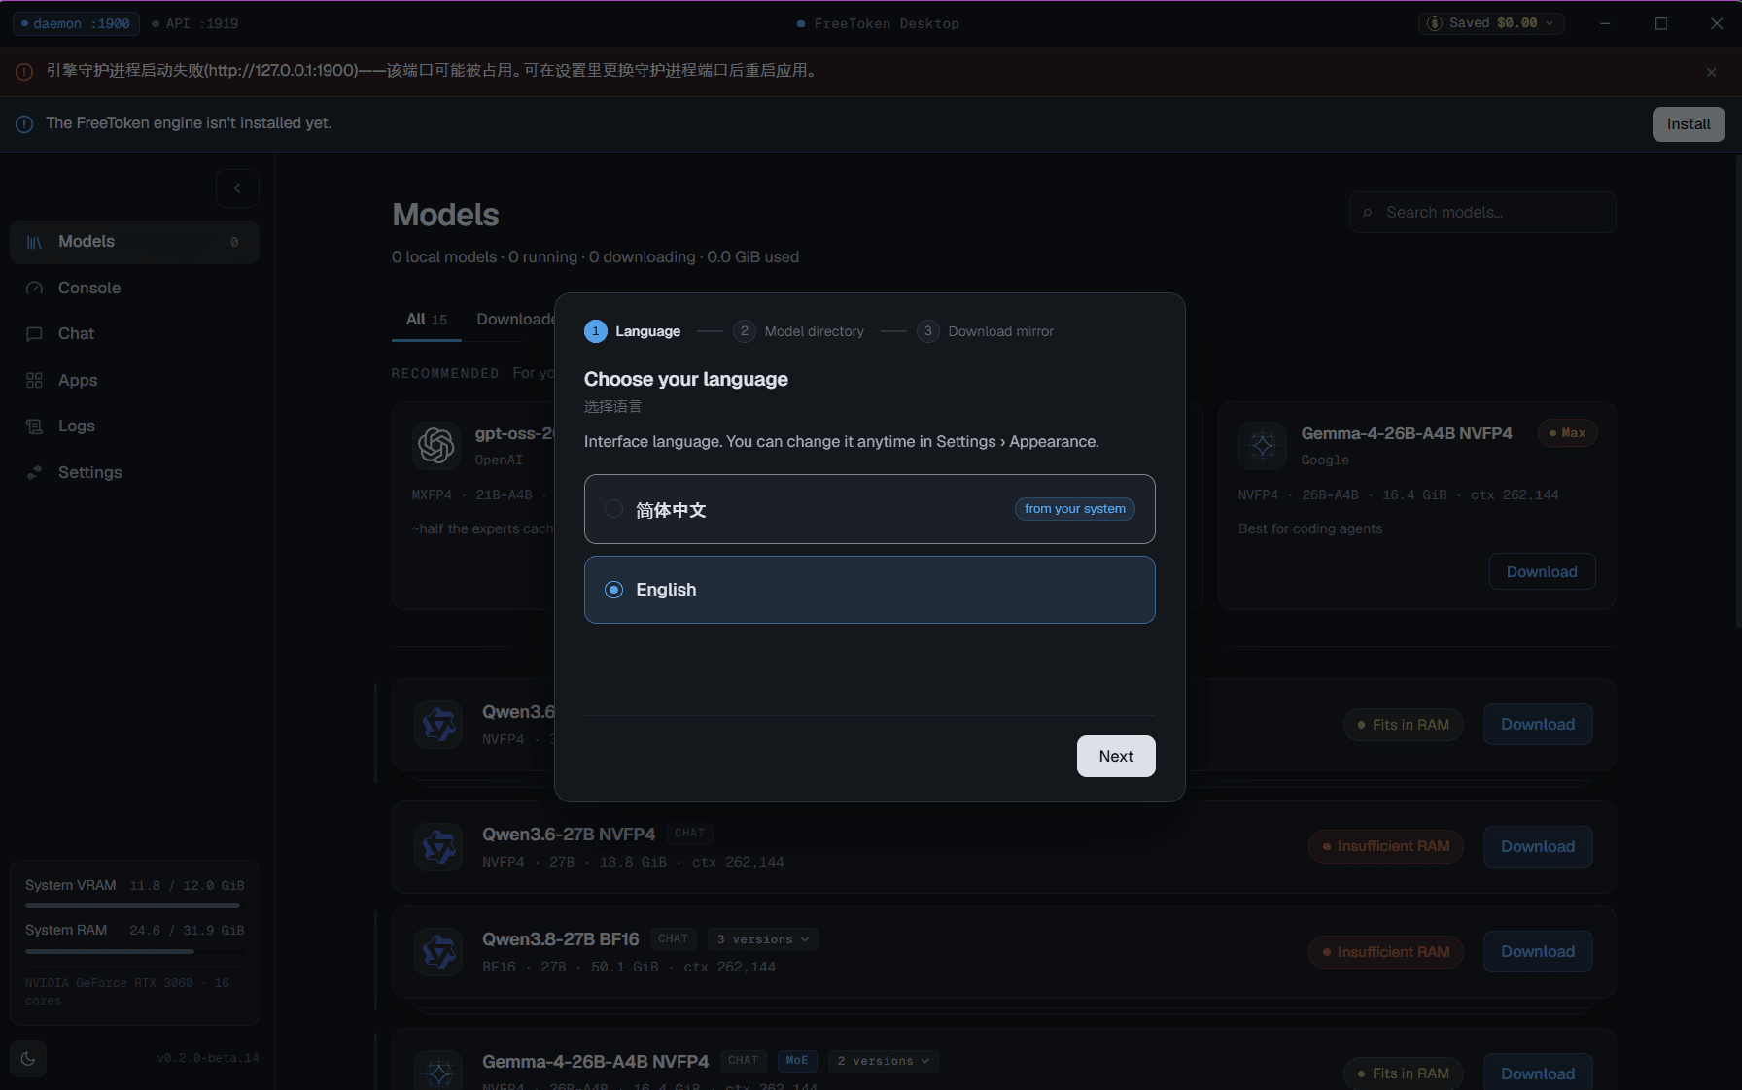Click the Insufficient RAM badge for Qwen3.8
The height and width of the screenshot is (1090, 1742).
pos(1386,952)
